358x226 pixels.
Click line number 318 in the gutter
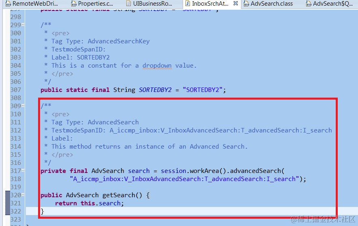(15, 179)
